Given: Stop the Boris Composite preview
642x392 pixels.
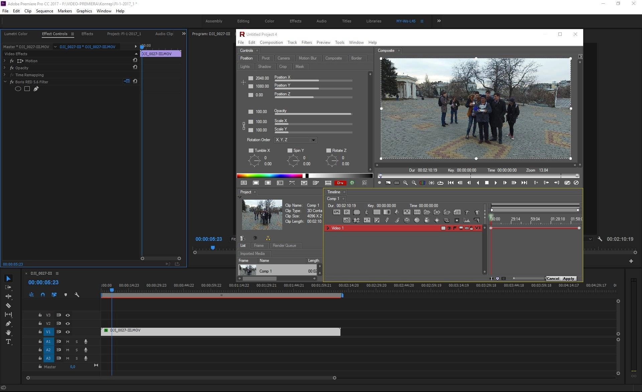Looking at the screenshot, I should pos(487,183).
